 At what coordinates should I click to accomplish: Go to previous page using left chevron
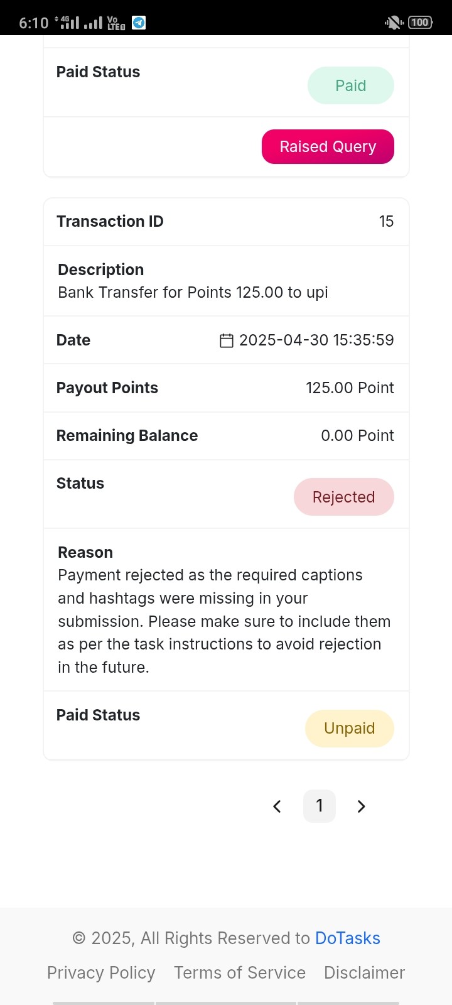tap(277, 806)
